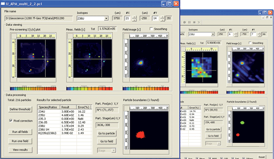Click the X cancel icon in back window toolbar

click(x=199, y=22)
